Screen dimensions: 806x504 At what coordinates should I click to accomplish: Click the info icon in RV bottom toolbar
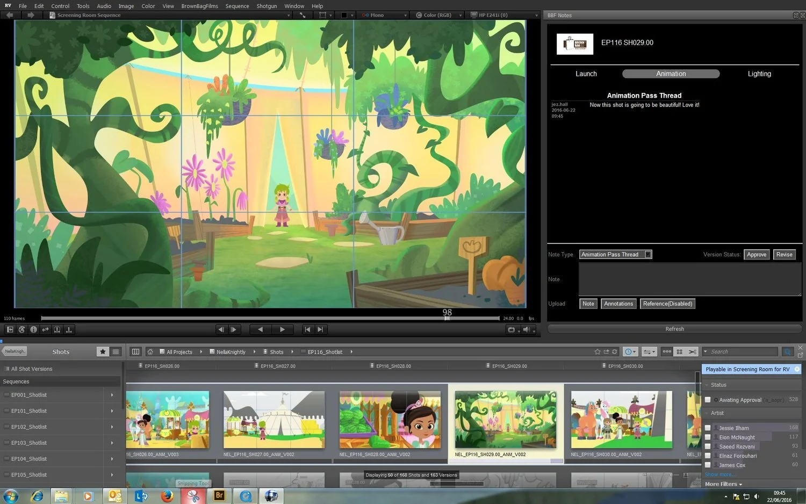click(x=33, y=329)
